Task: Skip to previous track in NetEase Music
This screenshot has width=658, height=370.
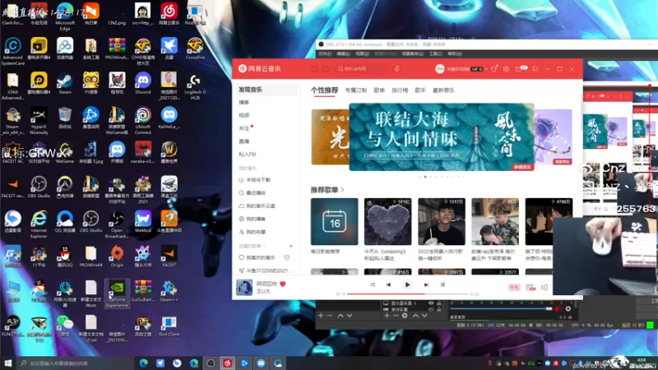Action: click(x=388, y=284)
